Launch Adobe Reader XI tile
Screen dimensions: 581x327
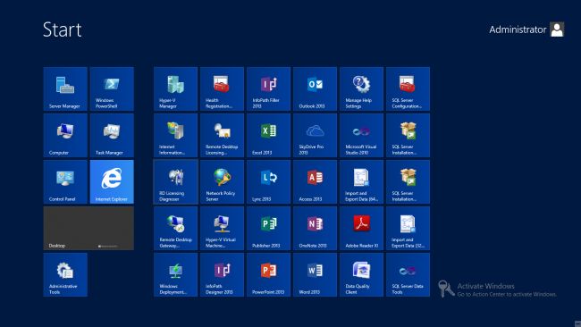[362, 229]
